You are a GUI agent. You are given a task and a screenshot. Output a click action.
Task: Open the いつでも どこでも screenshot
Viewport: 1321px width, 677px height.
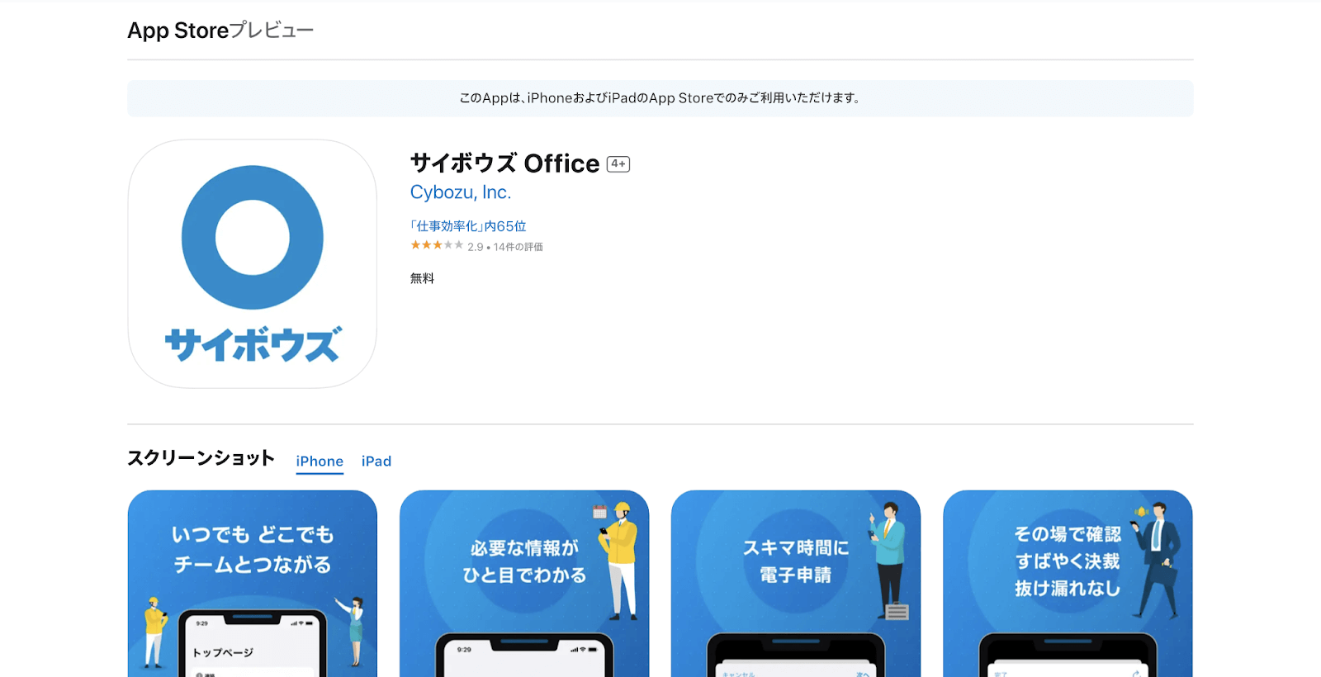[x=253, y=584]
